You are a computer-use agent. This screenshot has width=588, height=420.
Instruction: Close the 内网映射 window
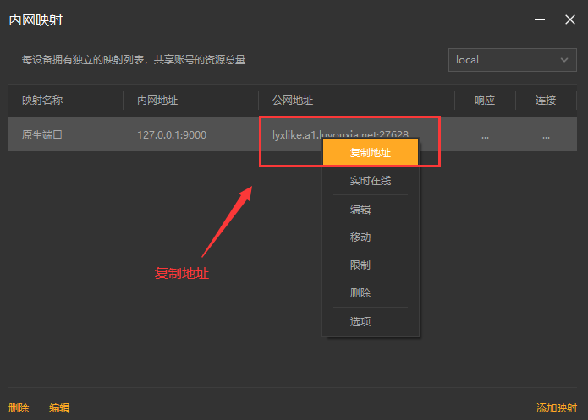pyautogui.click(x=570, y=19)
